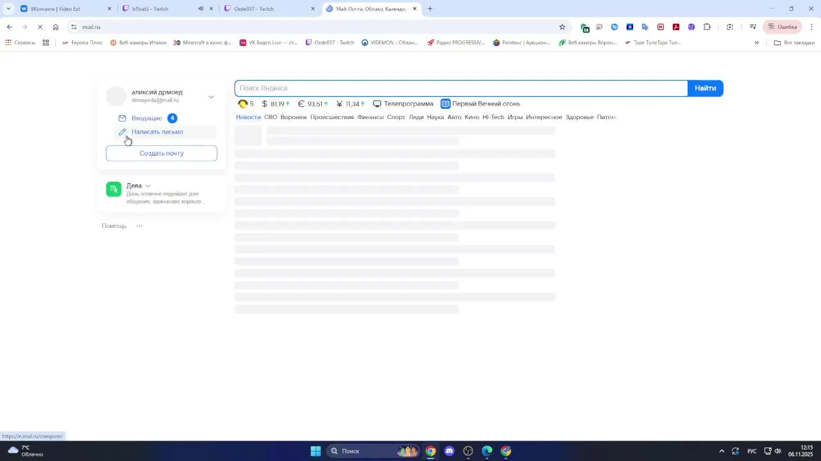Open a new browser tab

[x=430, y=9]
